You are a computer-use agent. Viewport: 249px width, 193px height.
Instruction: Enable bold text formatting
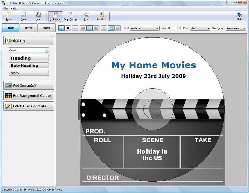(68, 28)
